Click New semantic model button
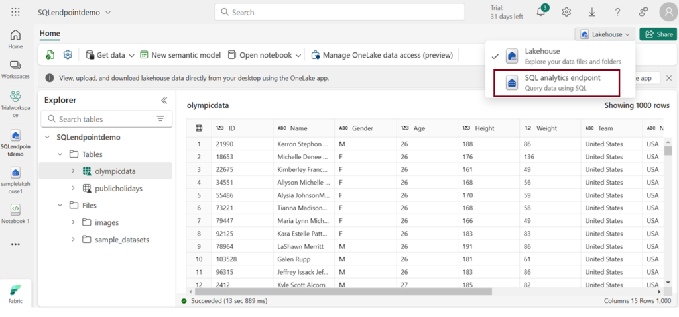 179,55
